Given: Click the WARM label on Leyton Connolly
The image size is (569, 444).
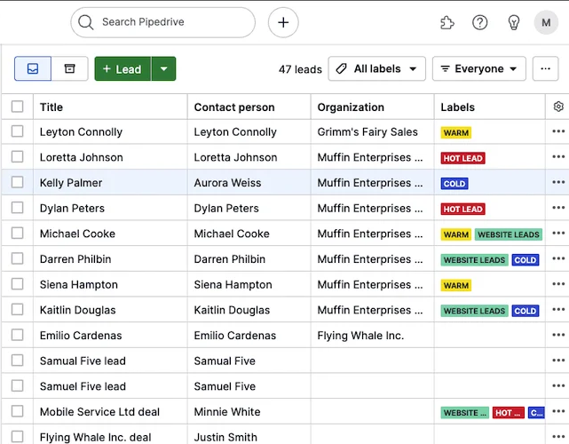Looking at the screenshot, I should tap(456, 132).
